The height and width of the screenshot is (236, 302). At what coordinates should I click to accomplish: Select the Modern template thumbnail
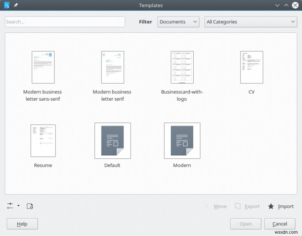[x=182, y=140]
